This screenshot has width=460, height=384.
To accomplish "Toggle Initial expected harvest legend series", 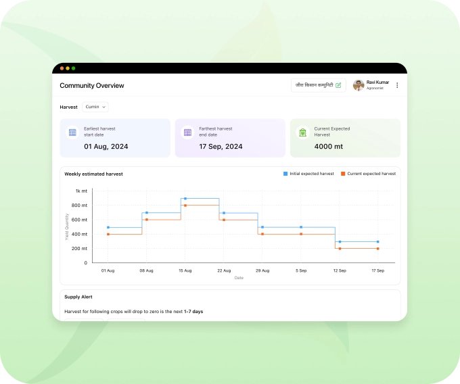I will 308,174.
